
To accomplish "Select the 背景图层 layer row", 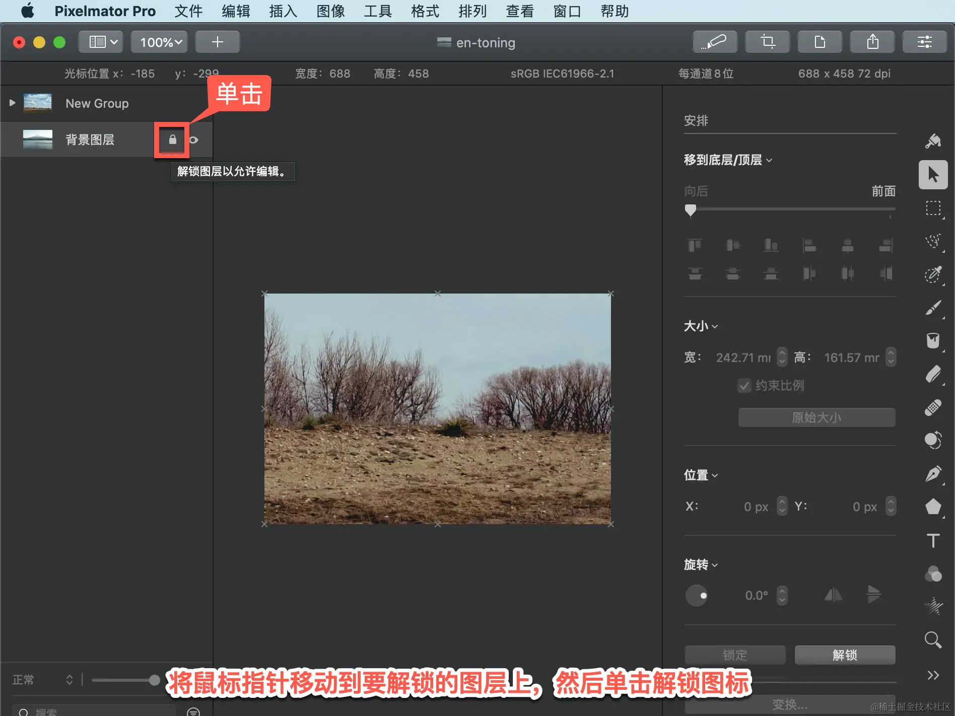I will 106,139.
